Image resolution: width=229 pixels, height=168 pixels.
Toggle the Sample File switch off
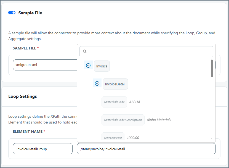tap(12, 13)
